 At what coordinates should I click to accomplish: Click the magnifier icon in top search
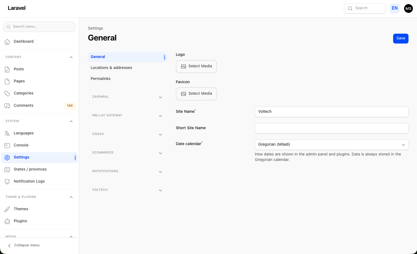[x=350, y=8]
